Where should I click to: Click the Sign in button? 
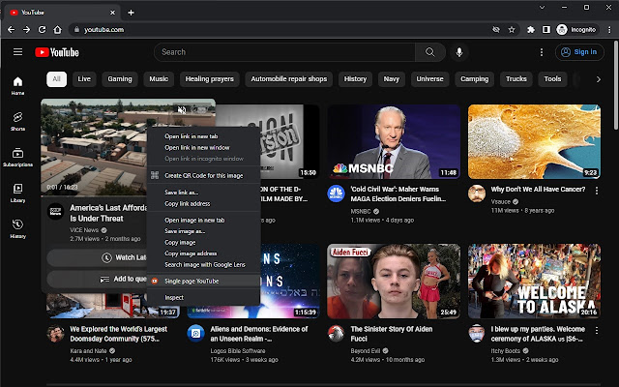(x=578, y=52)
